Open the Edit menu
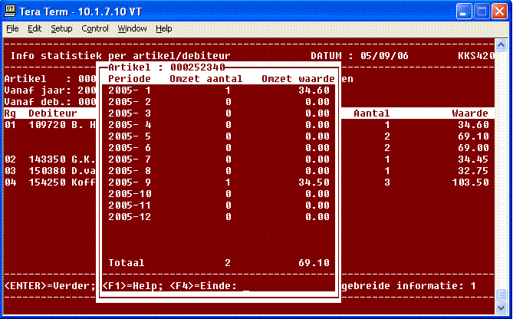Screen dimensions: 513x319 coord(35,28)
